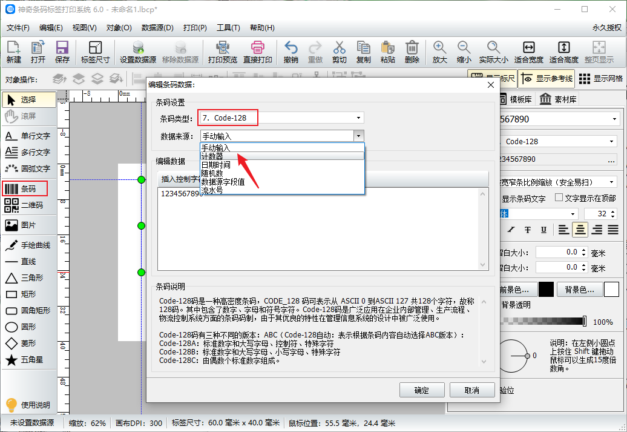Zoom out with 缩小 icon
The image size is (627, 432).
(x=464, y=52)
